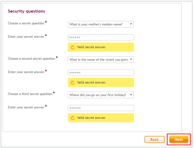Open the "Where did you go on your first holiday?" dropdown
194x148 pixels.
[101, 95]
